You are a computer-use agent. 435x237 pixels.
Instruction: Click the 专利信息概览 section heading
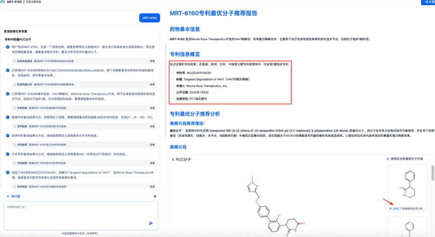[x=185, y=54]
